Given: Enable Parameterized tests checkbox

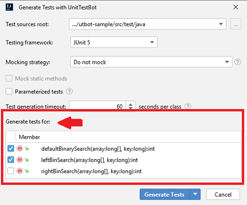Looking at the screenshot, I should (x=9, y=91).
